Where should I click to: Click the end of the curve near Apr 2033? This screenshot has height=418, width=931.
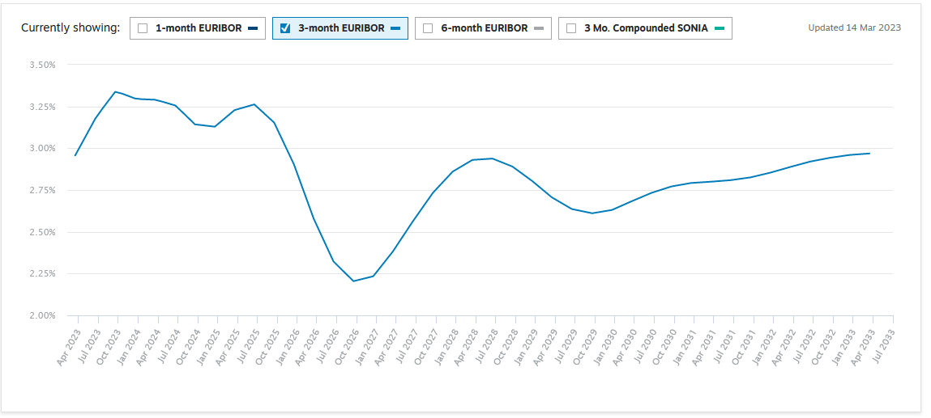[x=869, y=154]
